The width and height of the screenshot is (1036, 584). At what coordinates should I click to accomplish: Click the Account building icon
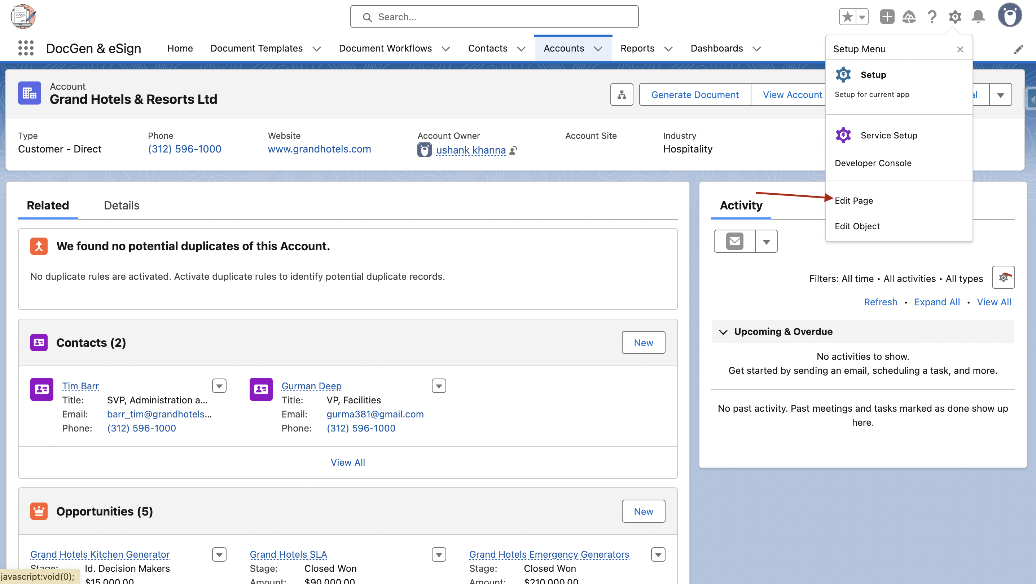tap(29, 93)
